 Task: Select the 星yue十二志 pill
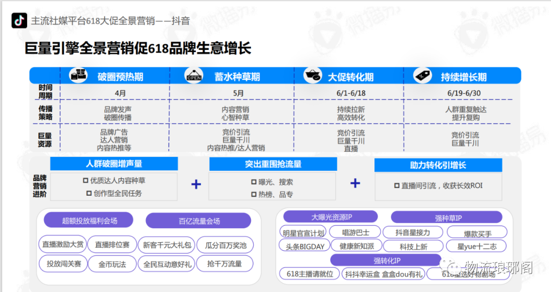point(477,246)
